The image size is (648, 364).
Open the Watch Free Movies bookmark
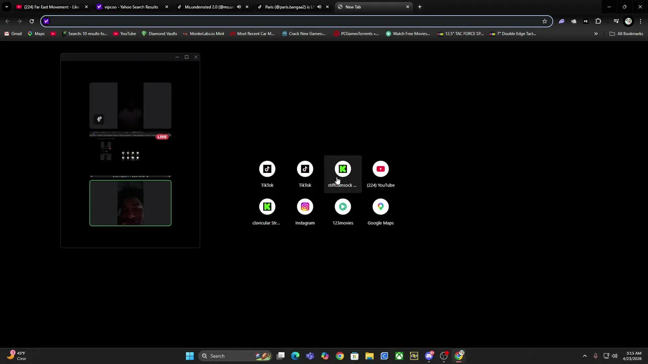408,34
